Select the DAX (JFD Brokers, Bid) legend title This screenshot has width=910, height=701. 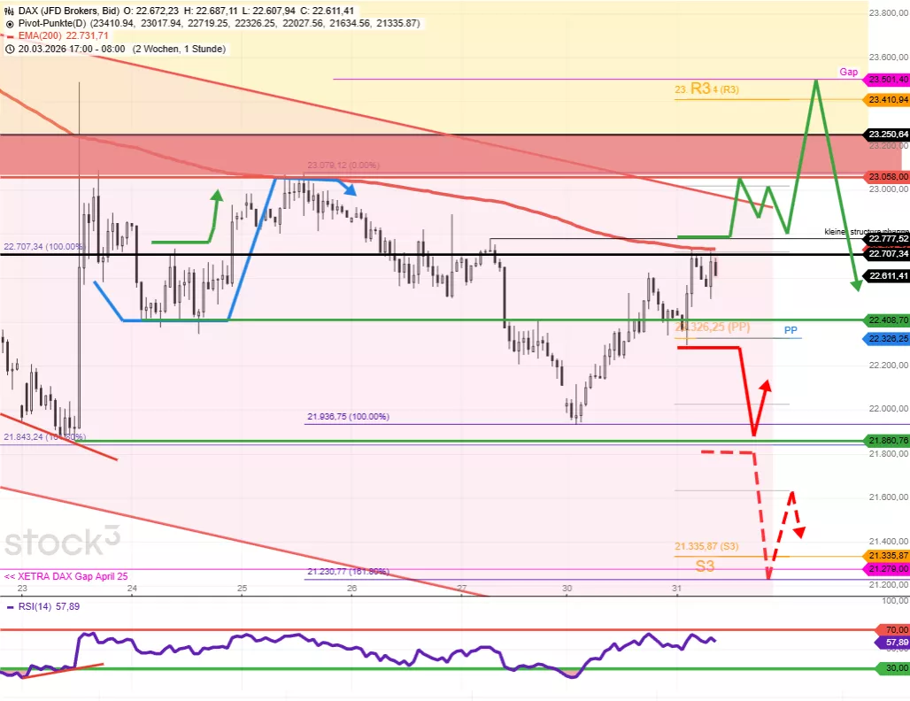69,9
